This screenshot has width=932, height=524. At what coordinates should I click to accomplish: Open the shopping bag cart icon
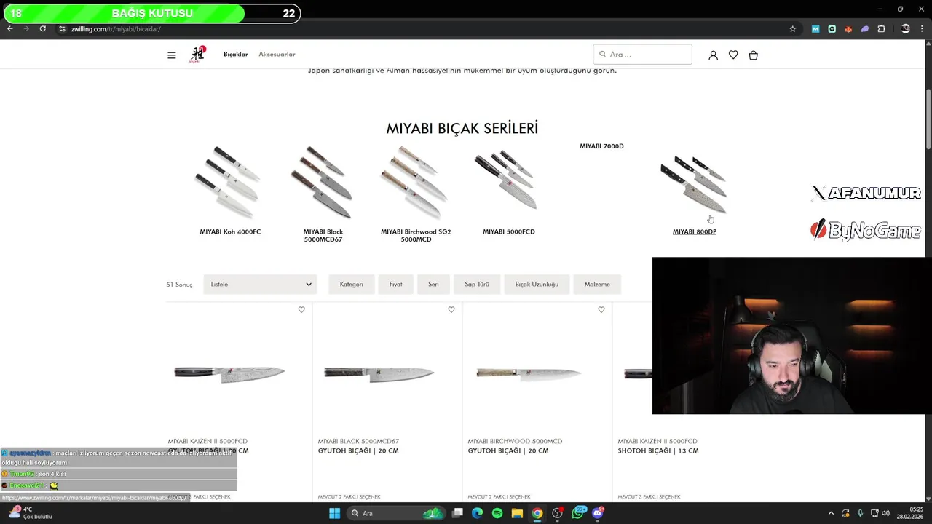[x=754, y=55]
